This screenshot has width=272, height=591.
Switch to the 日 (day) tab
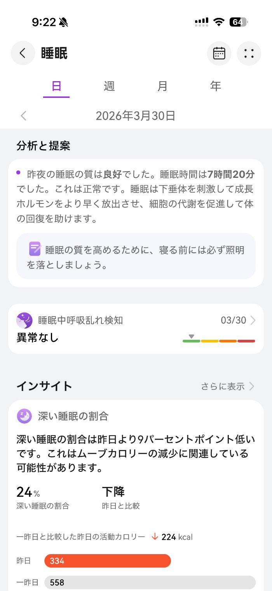pos(56,86)
